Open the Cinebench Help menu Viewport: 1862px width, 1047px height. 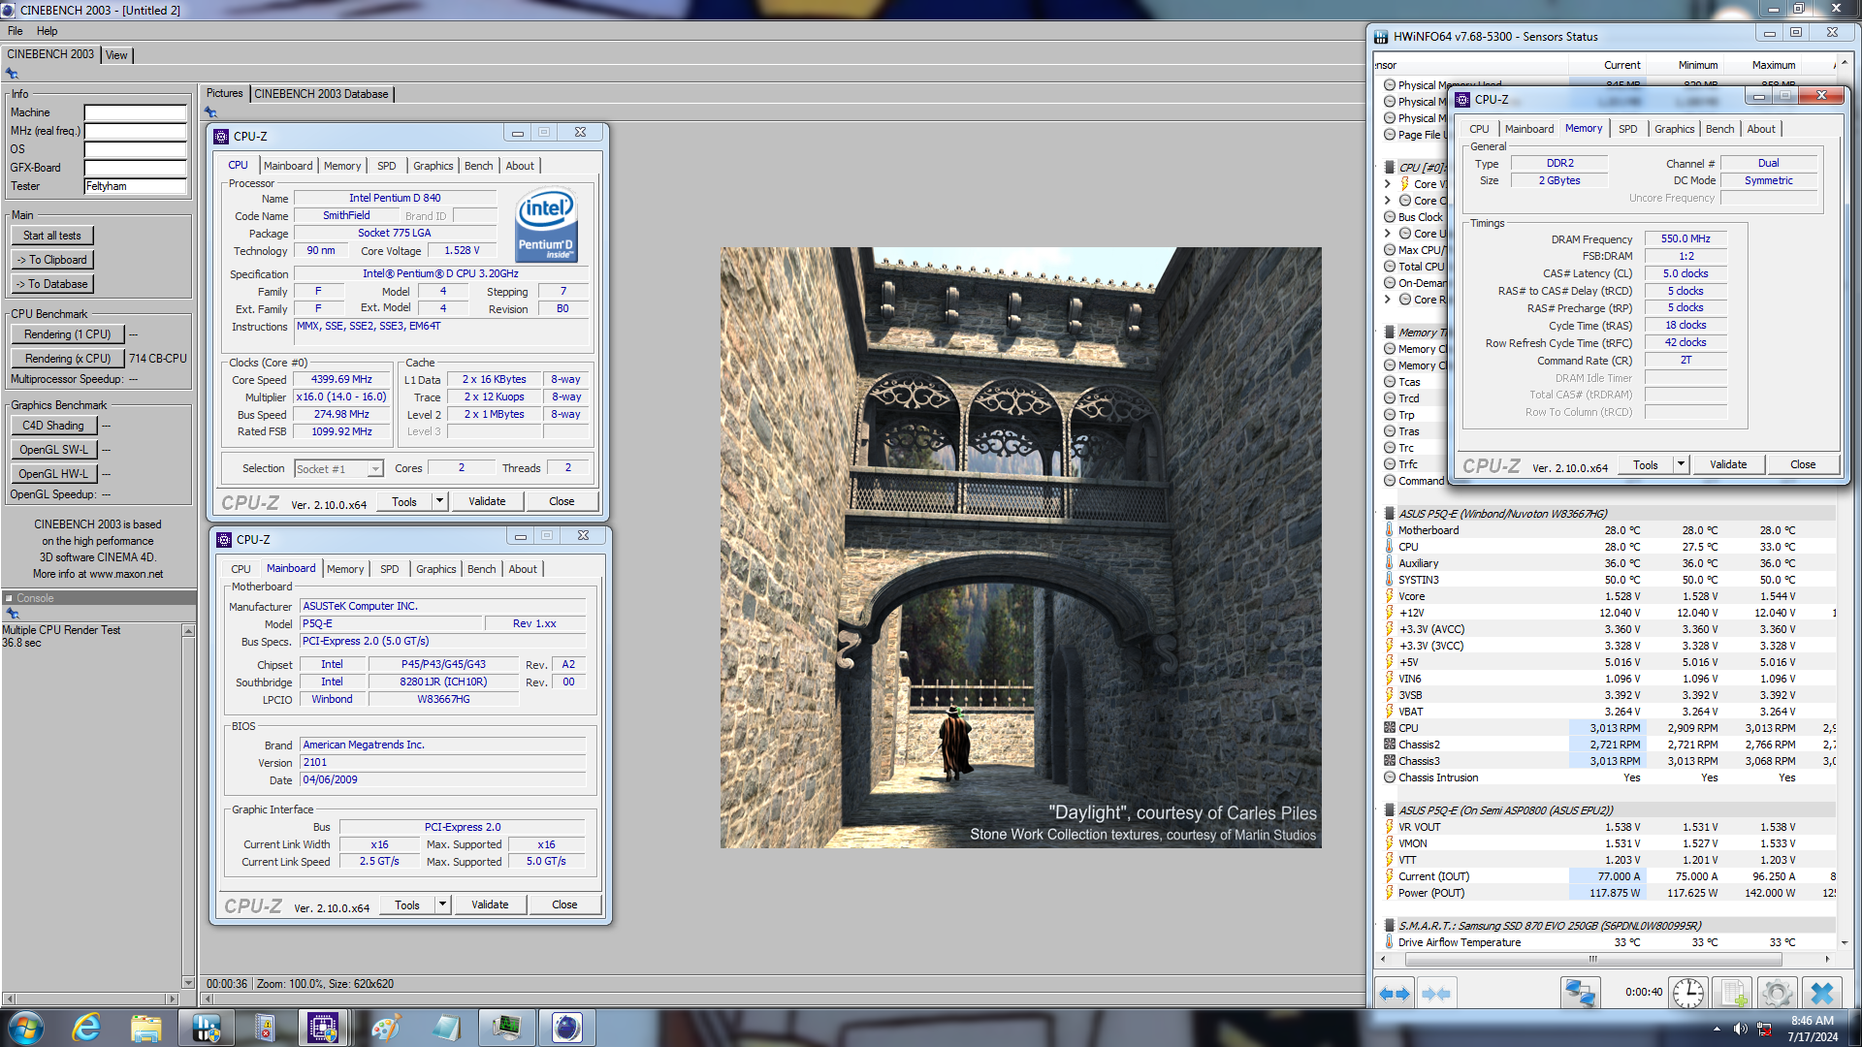click(47, 31)
